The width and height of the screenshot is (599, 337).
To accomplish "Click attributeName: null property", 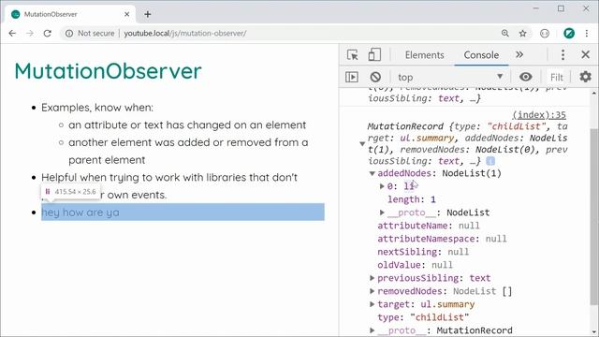I will [429, 226].
